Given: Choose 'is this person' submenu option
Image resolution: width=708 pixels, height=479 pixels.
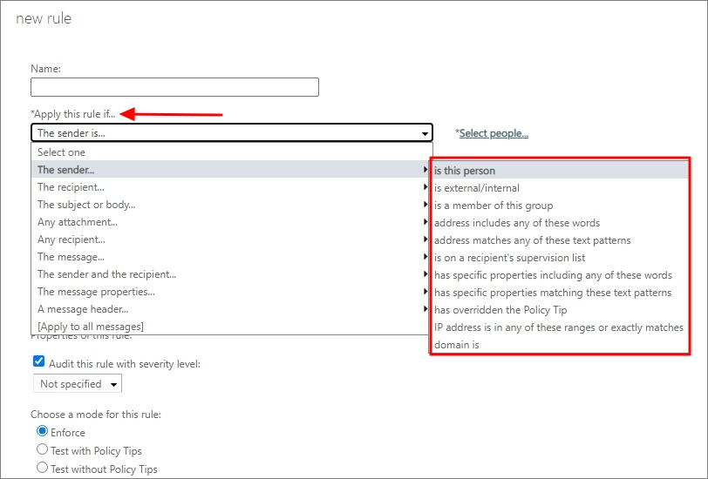Looking at the screenshot, I should pos(560,171).
